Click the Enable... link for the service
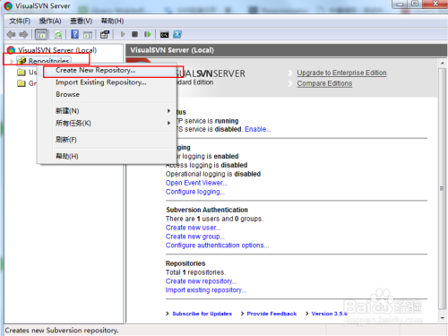 (x=258, y=129)
